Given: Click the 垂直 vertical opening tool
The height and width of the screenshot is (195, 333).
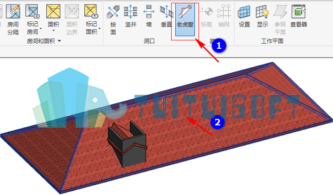Looking at the screenshot, I should coord(166,17).
